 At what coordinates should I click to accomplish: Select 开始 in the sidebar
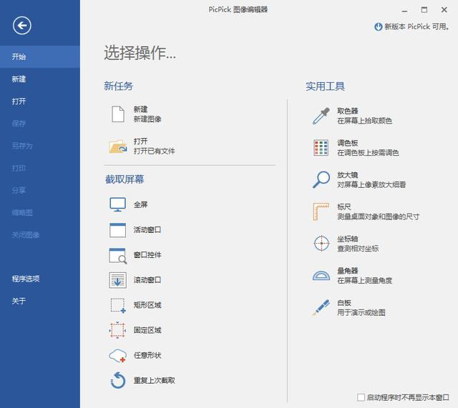pos(40,56)
